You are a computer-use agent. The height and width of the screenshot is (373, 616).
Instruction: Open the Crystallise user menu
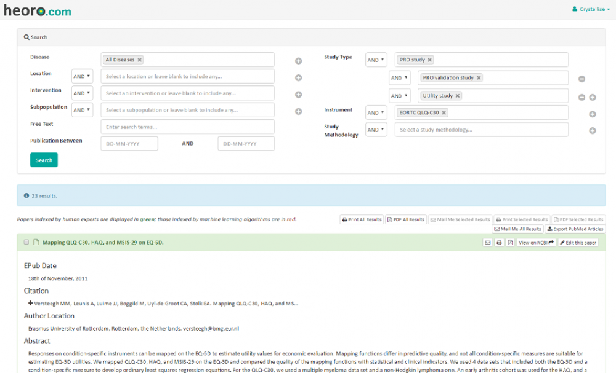click(591, 9)
